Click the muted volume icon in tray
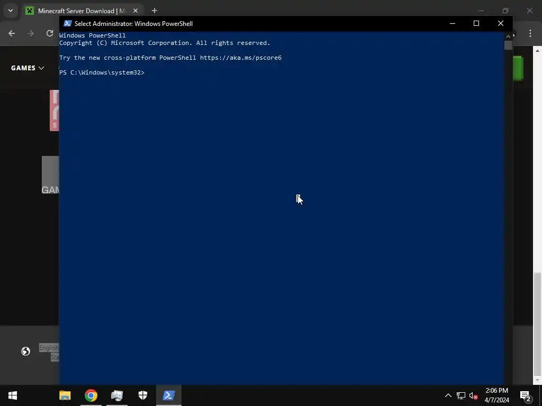This screenshot has height=406, width=542. click(x=474, y=395)
